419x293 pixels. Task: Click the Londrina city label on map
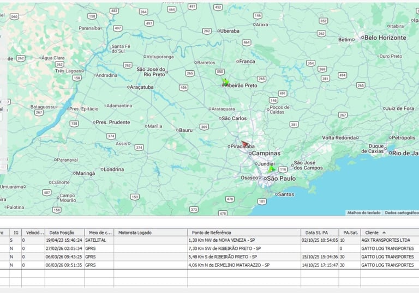tap(113, 169)
